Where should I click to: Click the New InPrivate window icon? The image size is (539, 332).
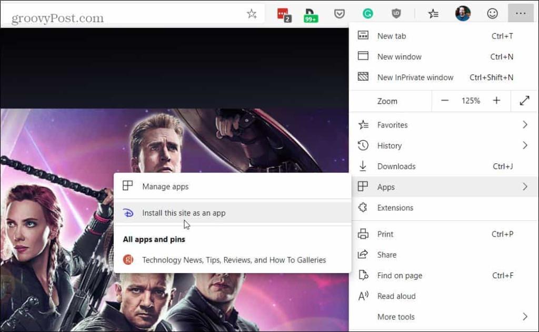[x=363, y=76]
